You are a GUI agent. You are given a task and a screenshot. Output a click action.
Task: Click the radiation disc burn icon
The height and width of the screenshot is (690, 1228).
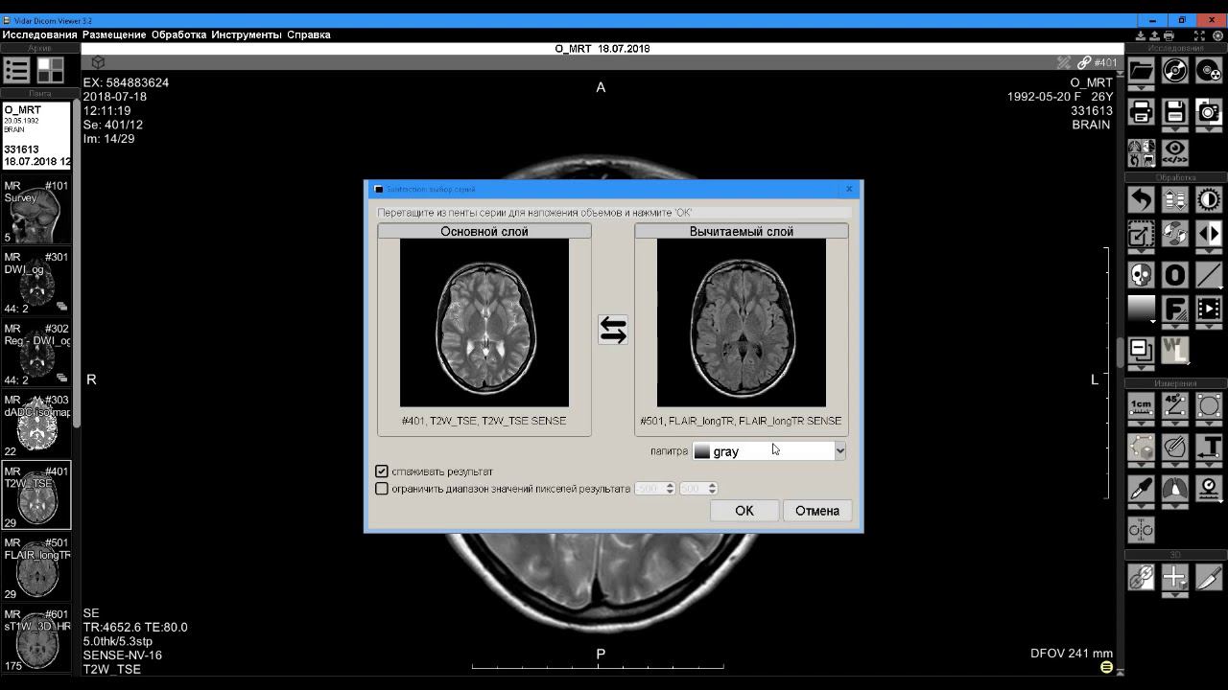pos(1208,70)
